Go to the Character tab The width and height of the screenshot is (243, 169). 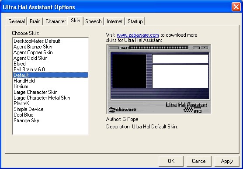(56, 21)
